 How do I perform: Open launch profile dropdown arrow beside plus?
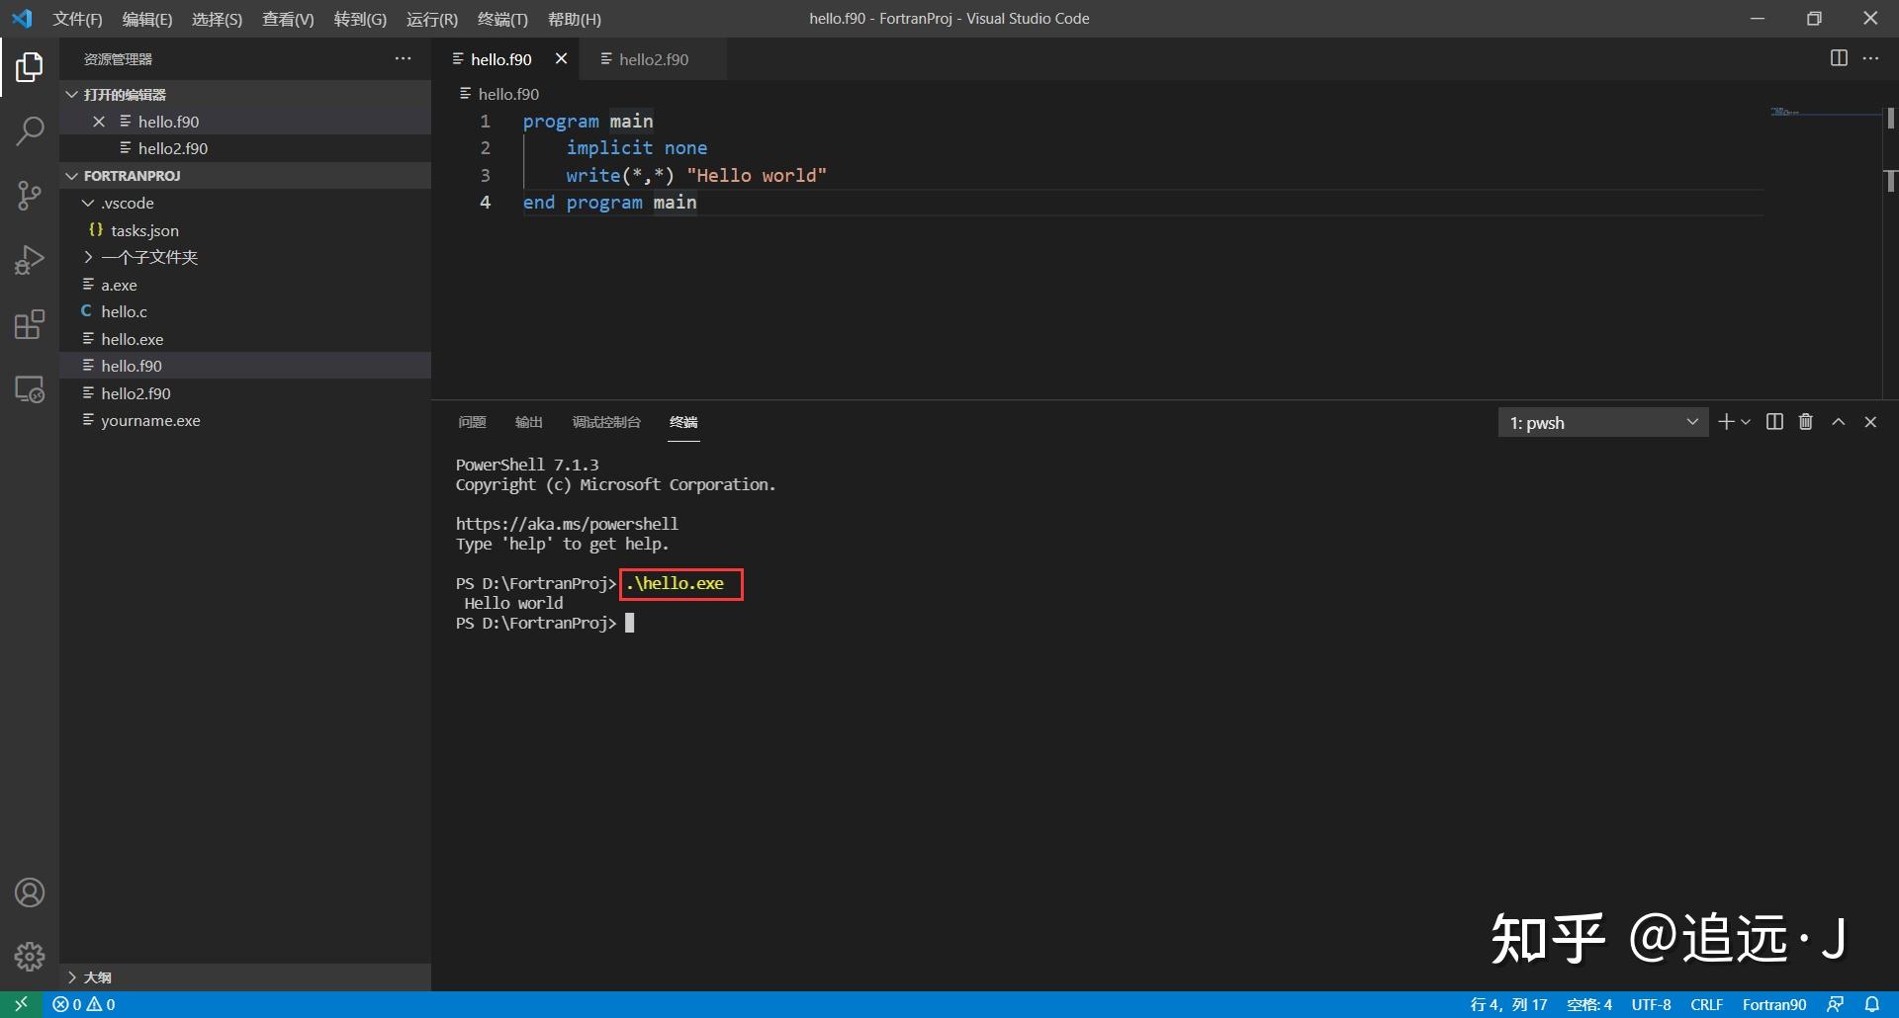click(1746, 422)
